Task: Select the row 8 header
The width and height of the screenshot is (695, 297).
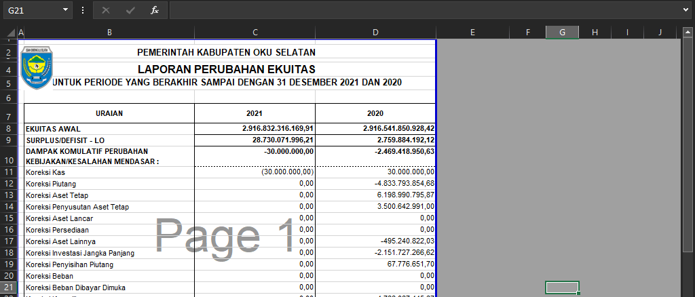Action: click(7, 128)
